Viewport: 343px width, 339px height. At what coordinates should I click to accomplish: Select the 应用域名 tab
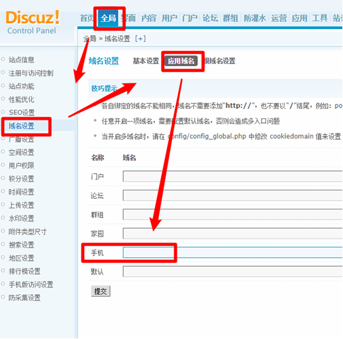tap(181, 61)
